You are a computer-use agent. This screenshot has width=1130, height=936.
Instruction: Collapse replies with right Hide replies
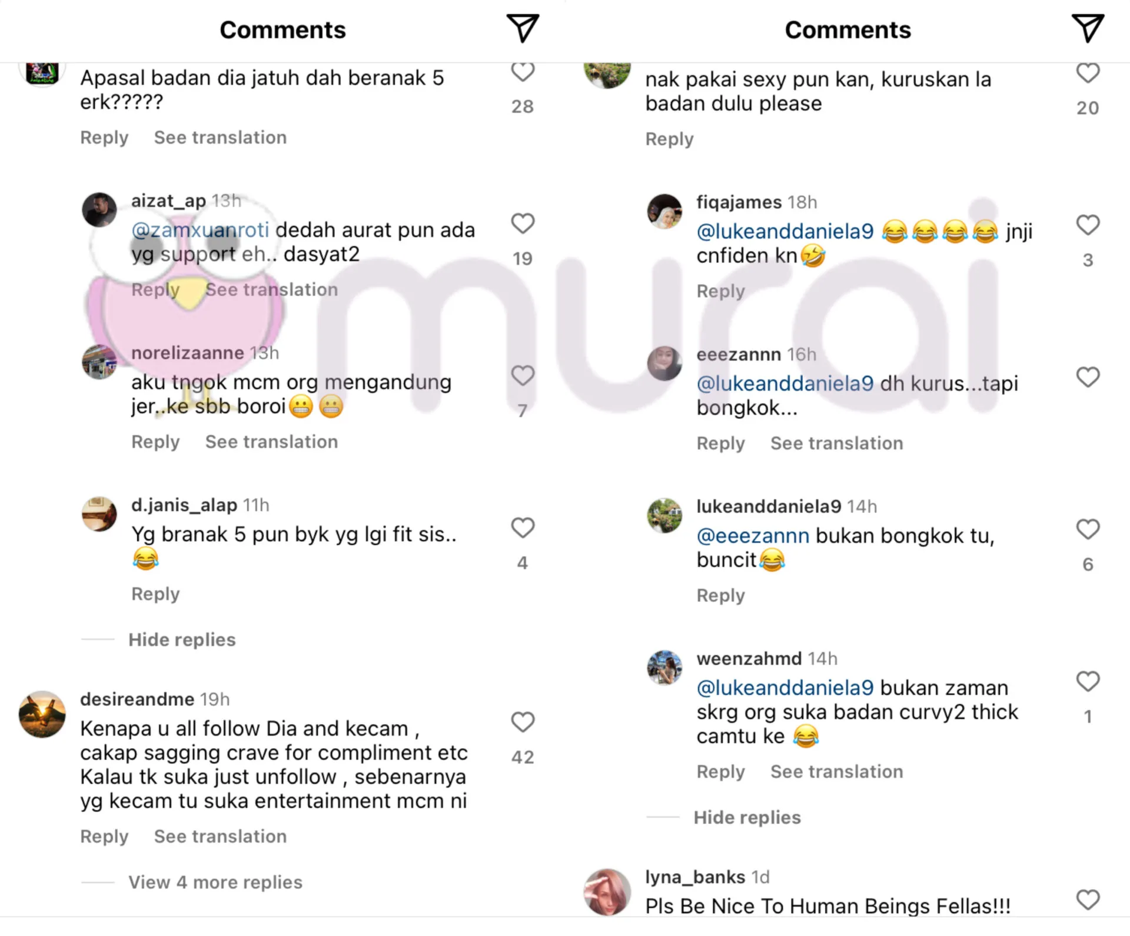click(x=747, y=817)
